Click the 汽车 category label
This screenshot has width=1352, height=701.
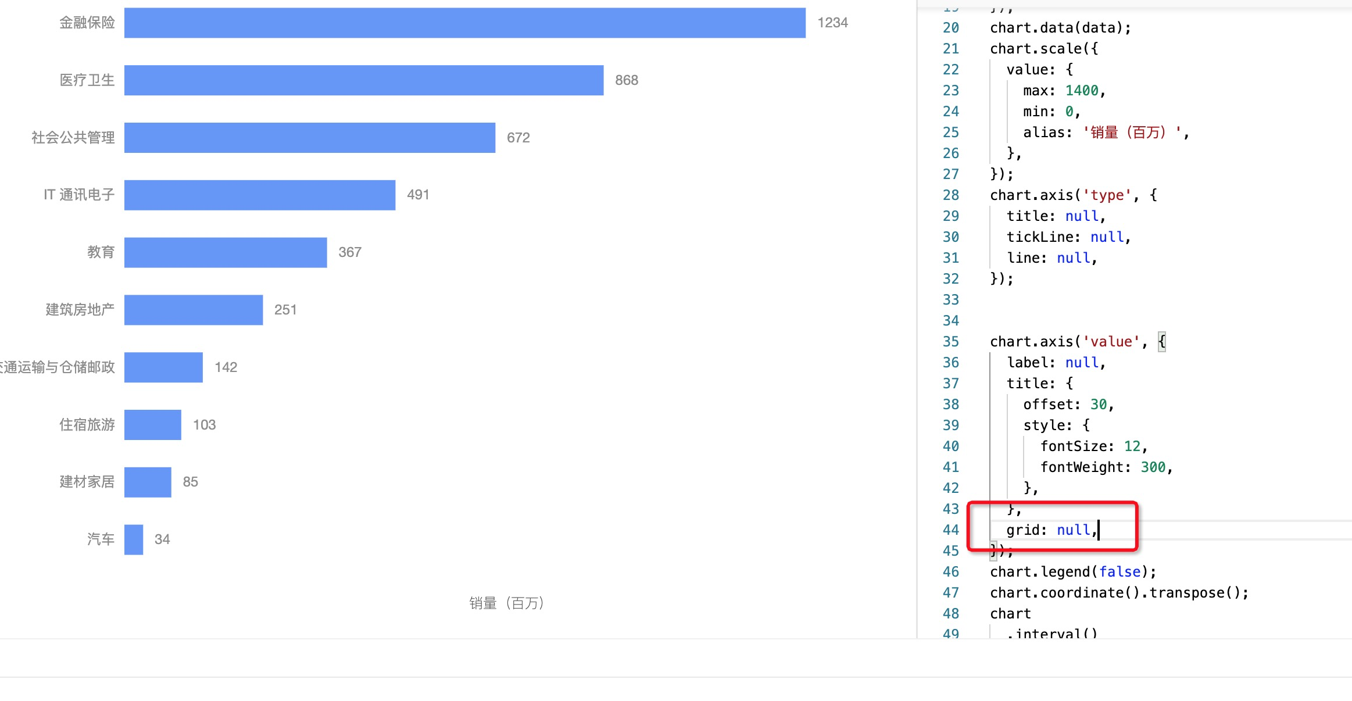coord(101,539)
